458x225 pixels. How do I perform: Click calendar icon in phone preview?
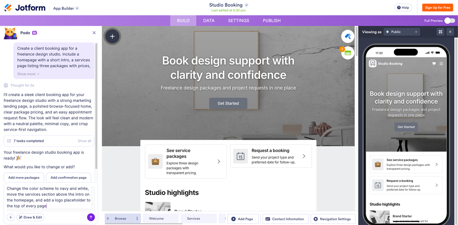pyautogui.click(x=377, y=185)
